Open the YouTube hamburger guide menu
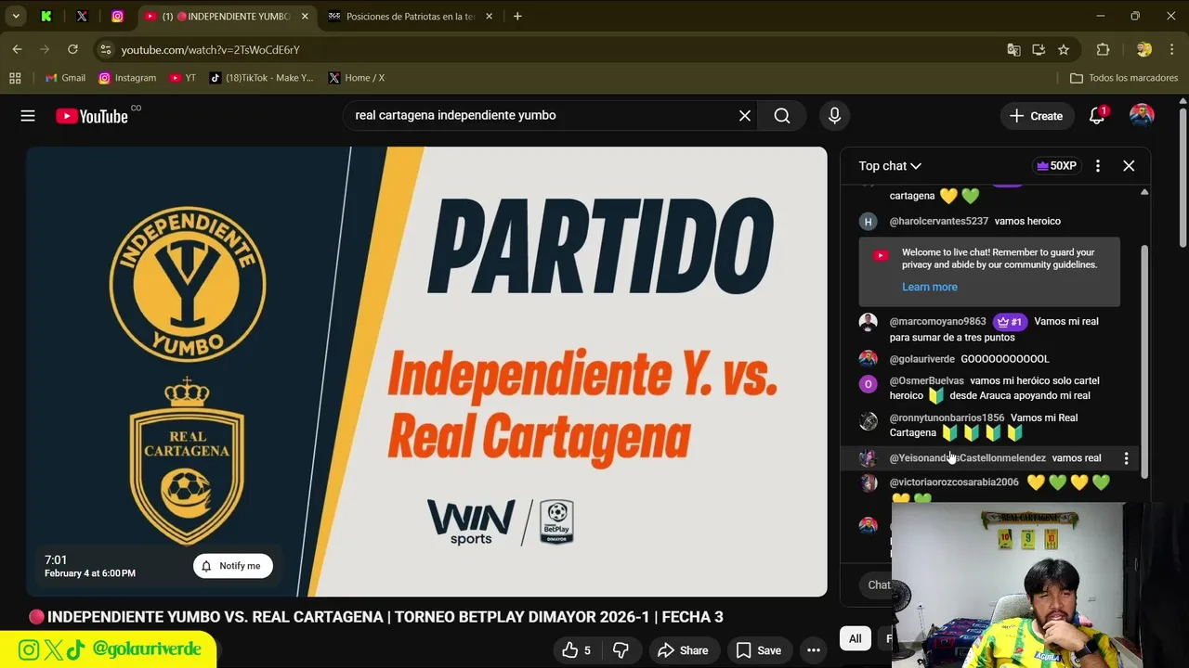1189x668 pixels. [28, 116]
